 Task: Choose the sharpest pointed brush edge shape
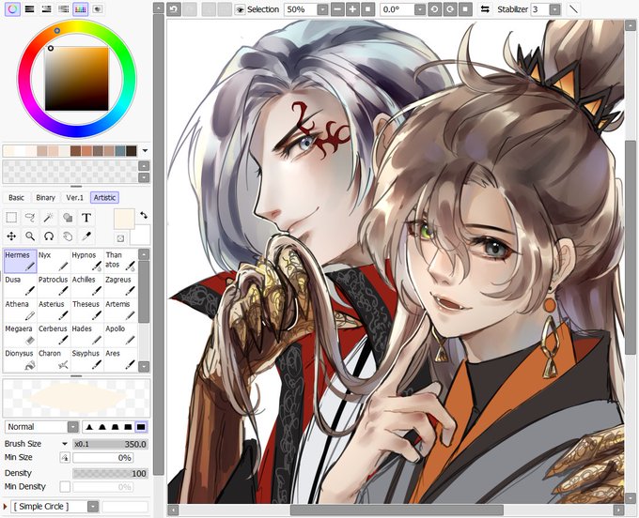(x=89, y=427)
